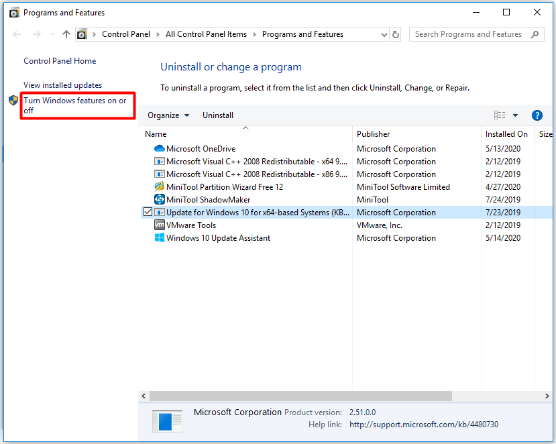556x444 pixels.
Task: Click the MiniTool ShadowMaker icon
Action: click(x=159, y=200)
